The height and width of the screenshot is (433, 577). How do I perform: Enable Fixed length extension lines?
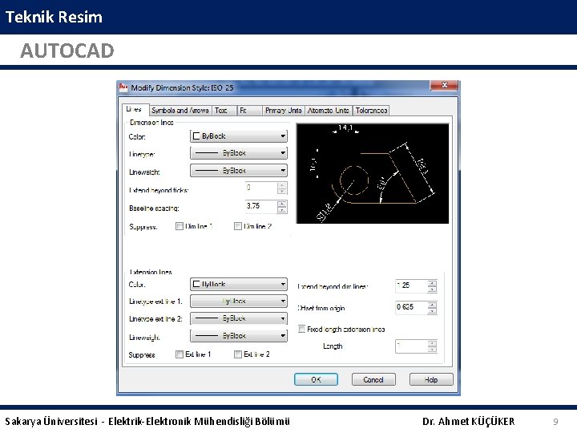pyautogui.click(x=301, y=329)
